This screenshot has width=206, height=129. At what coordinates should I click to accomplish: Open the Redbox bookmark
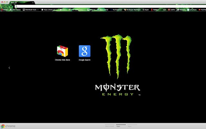pyautogui.click(x=155, y=10)
